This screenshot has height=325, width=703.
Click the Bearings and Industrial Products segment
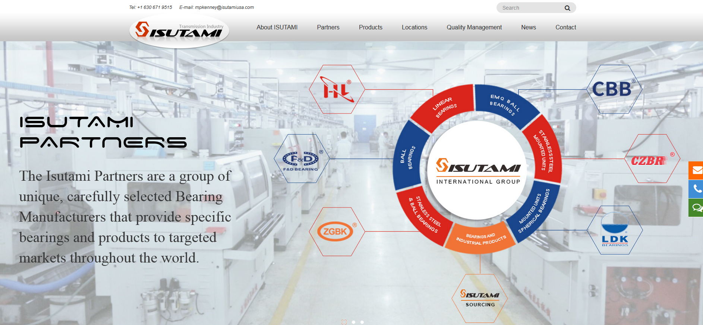pos(481,238)
